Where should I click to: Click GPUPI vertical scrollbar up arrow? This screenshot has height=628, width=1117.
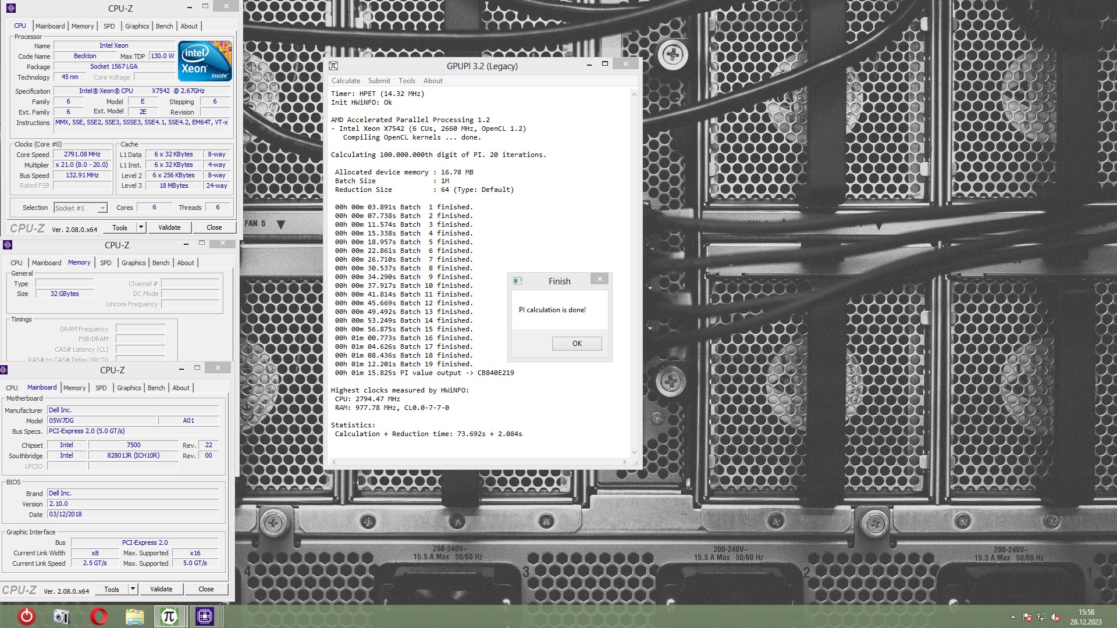634,94
